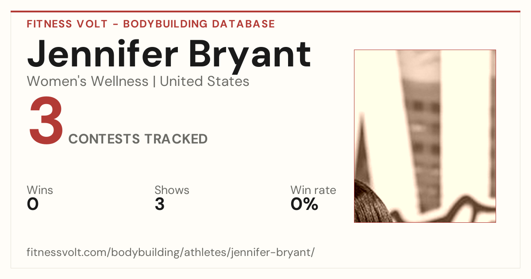Click the Wins stat label

(40, 190)
